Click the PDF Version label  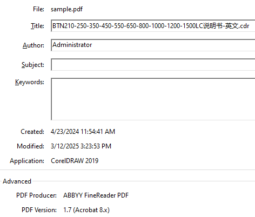(39, 210)
